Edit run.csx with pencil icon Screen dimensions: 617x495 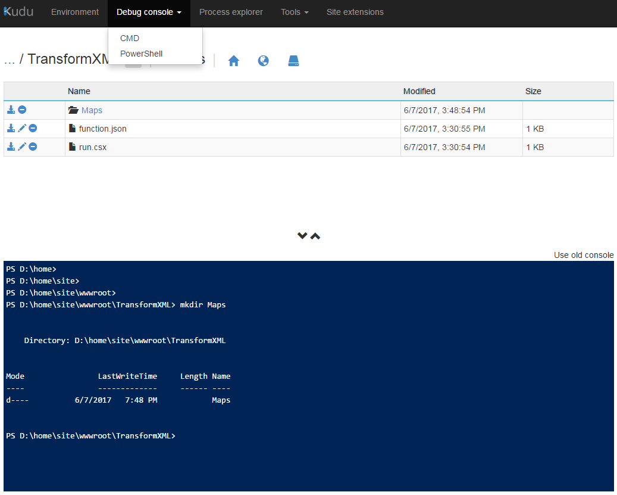pyautogui.click(x=22, y=147)
